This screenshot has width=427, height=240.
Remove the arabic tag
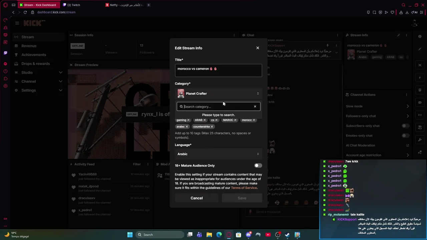[187, 127]
